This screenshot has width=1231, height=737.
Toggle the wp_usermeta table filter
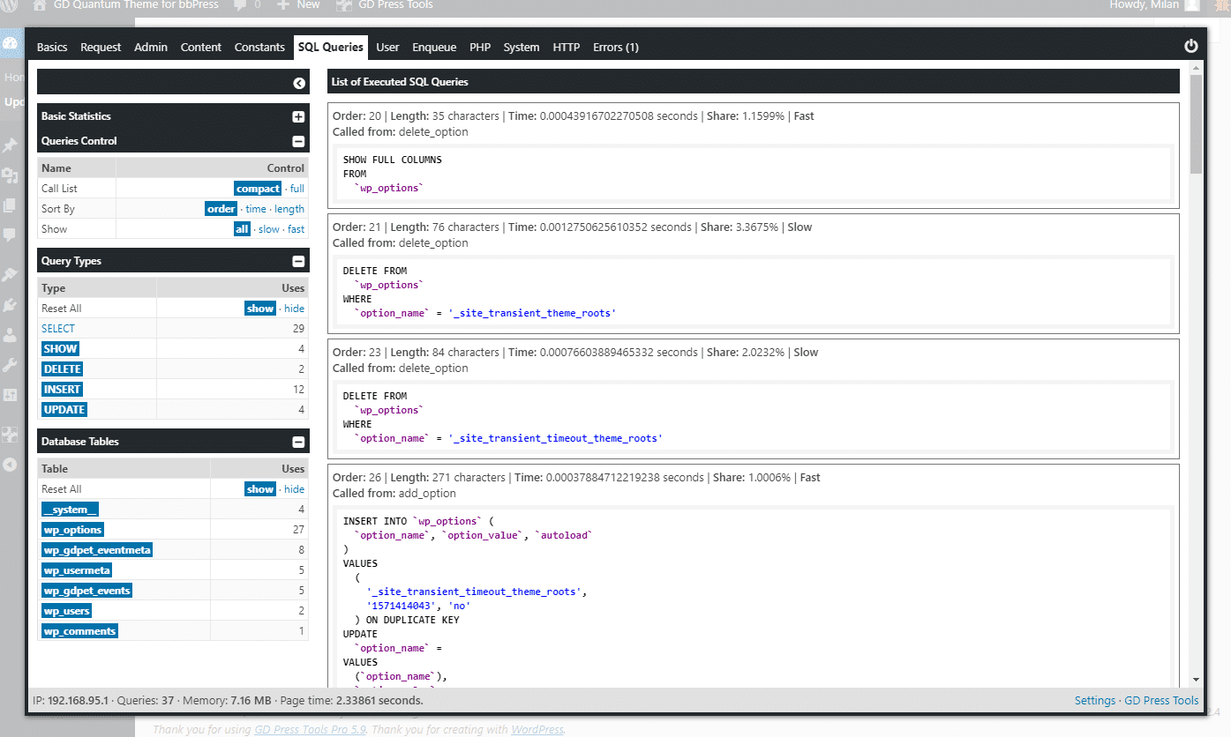(x=77, y=570)
